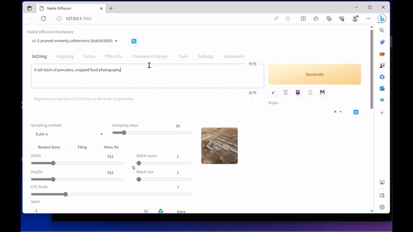
Task: Show extra networks using the purple card icon
Action: pyautogui.click(x=298, y=92)
